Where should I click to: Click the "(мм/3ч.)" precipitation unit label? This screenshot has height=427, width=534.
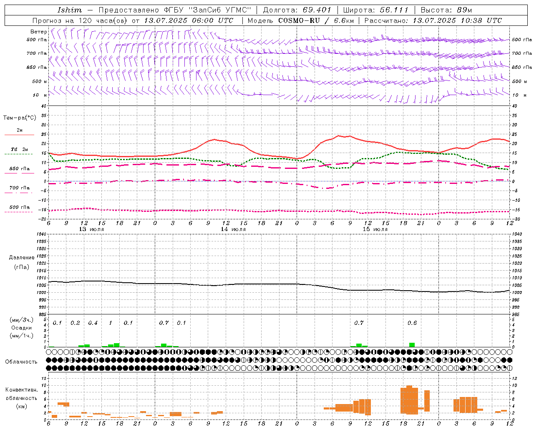[x=21, y=320]
